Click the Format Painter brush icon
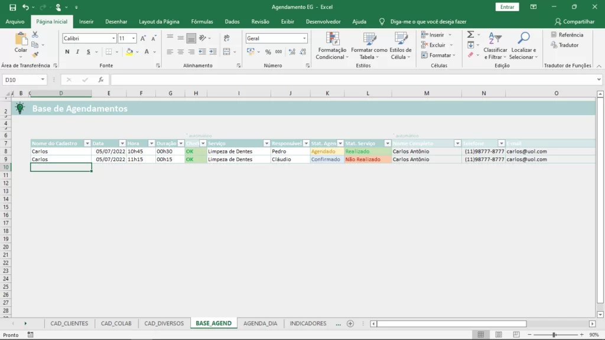This screenshot has width=605, height=340. (x=35, y=55)
